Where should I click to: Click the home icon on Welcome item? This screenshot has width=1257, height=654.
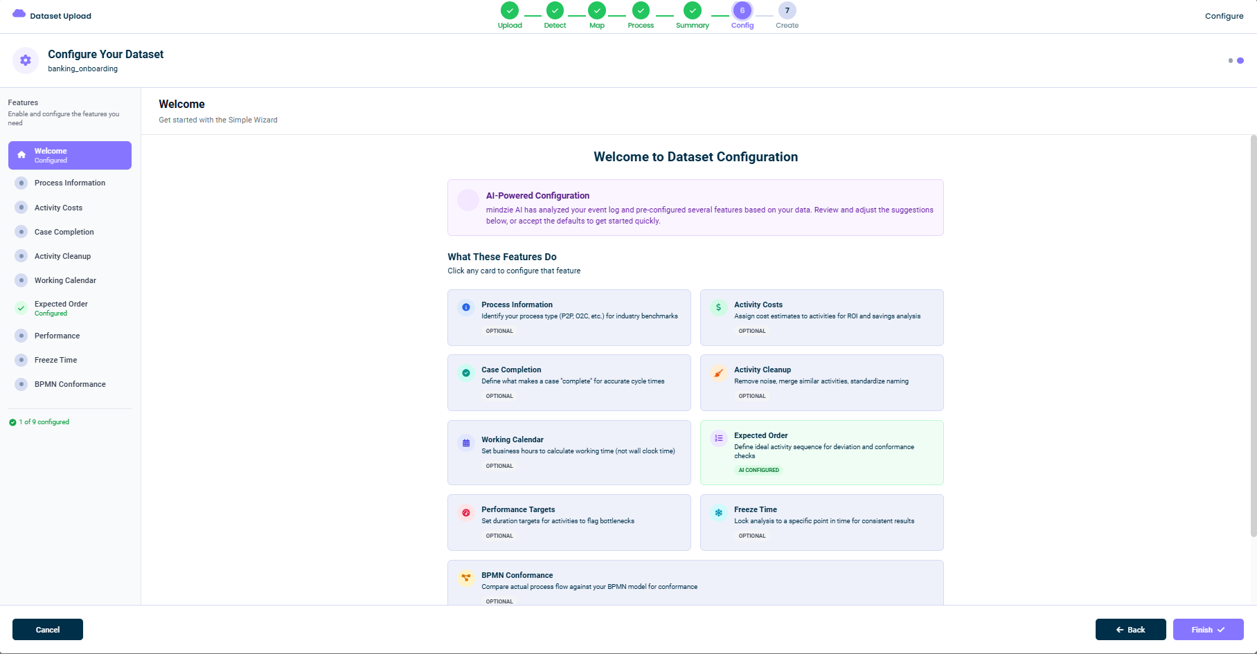21,155
